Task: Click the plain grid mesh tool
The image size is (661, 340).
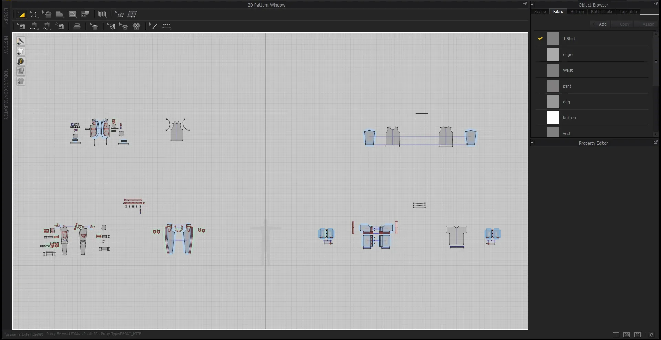Action: [x=132, y=14]
